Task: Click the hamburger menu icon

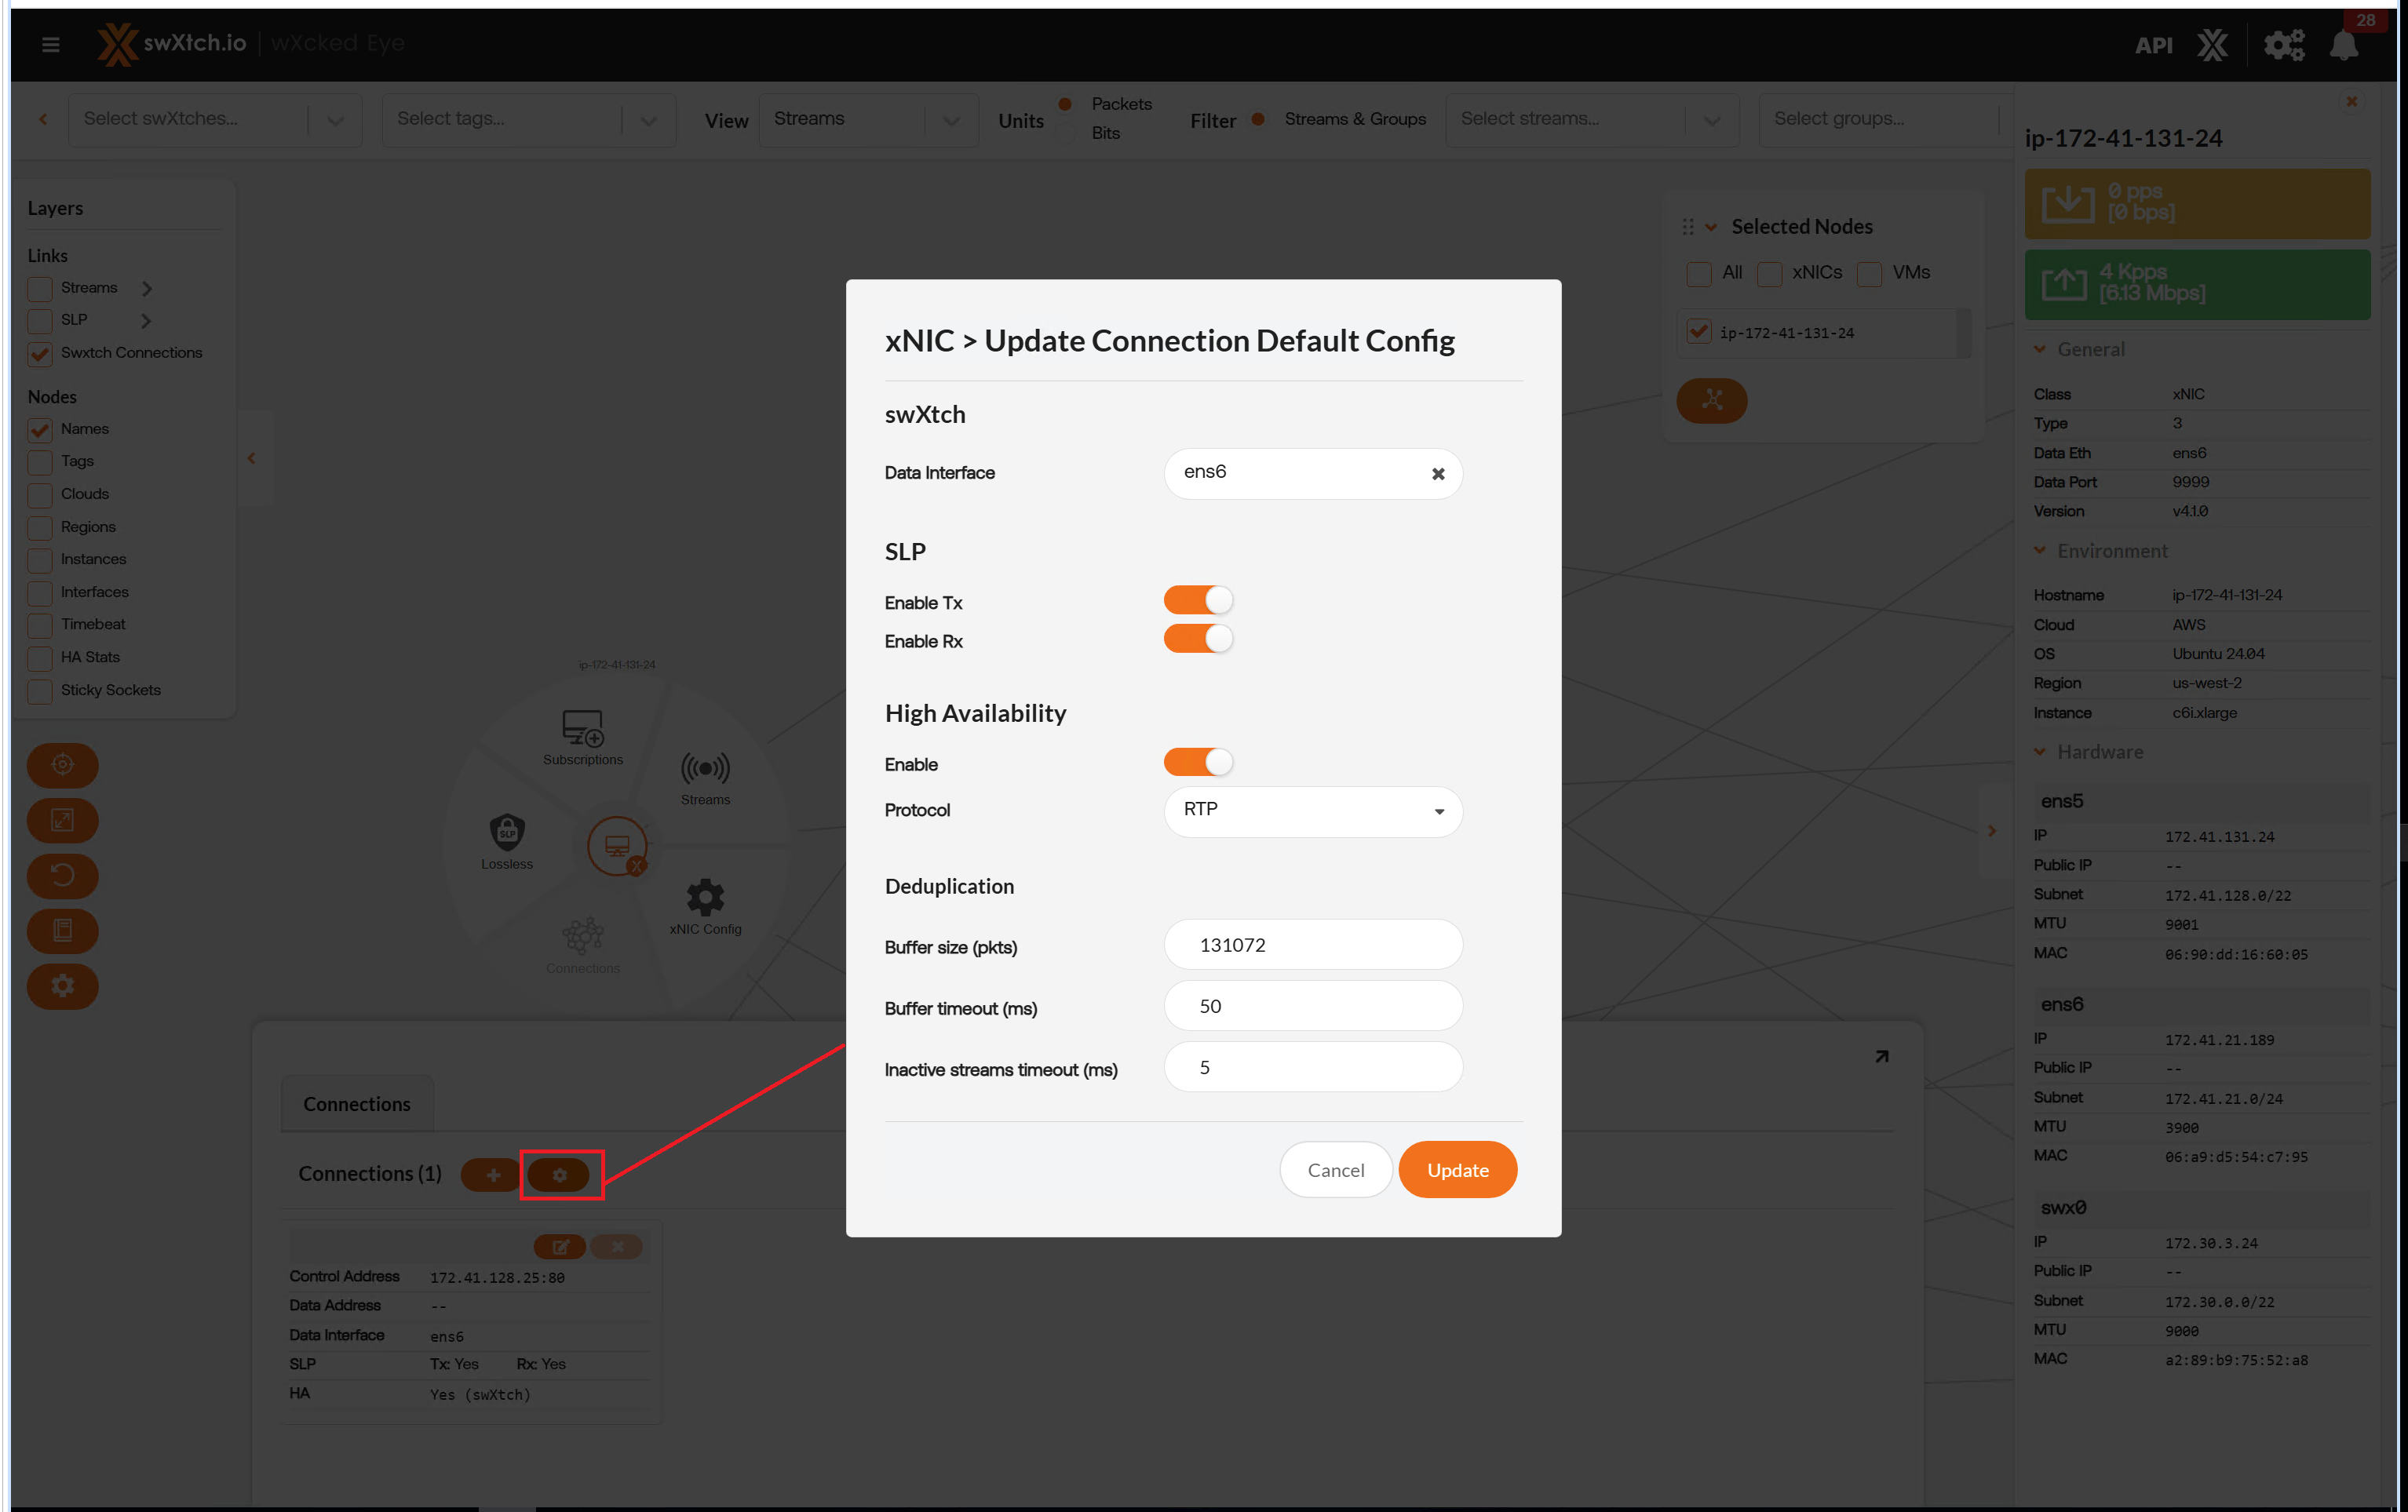Action: [x=51, y=44]
